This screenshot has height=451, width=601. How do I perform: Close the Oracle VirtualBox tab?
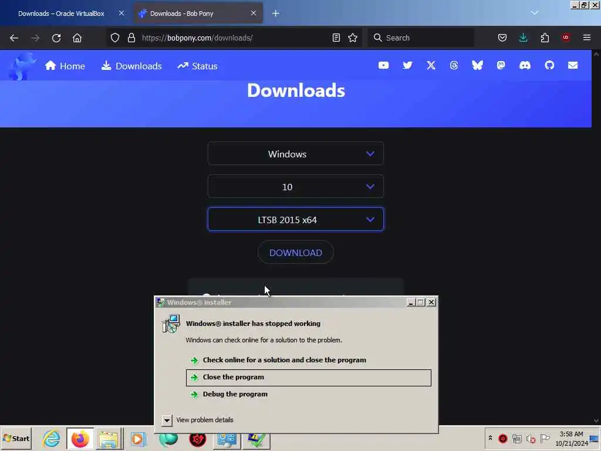121,13
